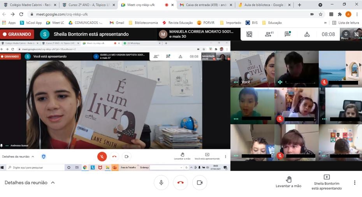The height and width of the screenshot is (197, 362).
Task: Toggle the camera in the bottom control bar
Action: click(x=200, y=183)
